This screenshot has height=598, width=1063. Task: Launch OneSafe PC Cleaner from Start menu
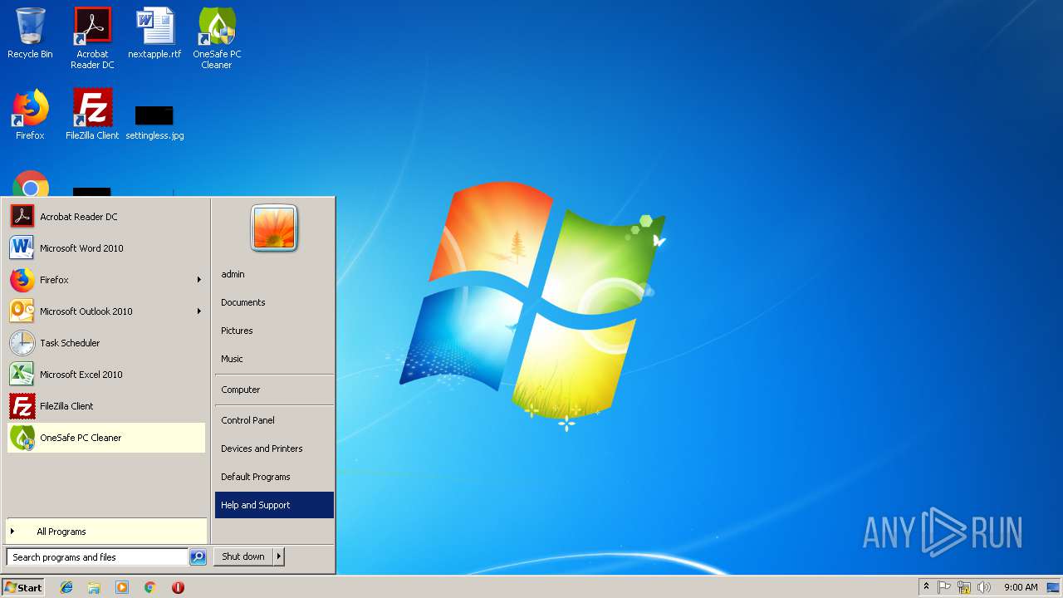106,438
